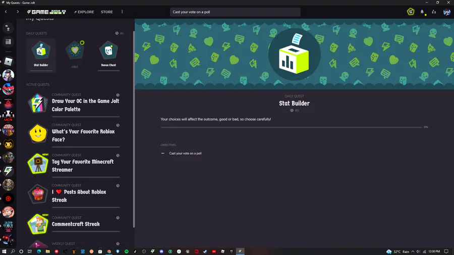Viewport: 454px width, 255px height.
Task: Open Spotify from taskbar
Action: pyautogui.click(x=127, y=251)
